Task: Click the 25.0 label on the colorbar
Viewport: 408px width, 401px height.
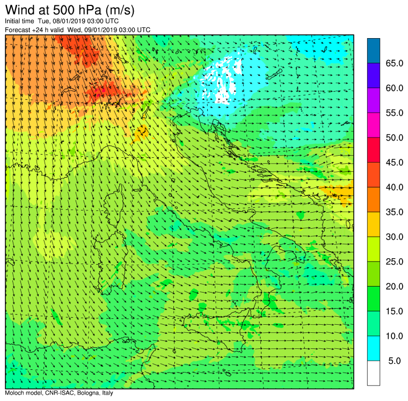Action: click(x=394, y=261)
